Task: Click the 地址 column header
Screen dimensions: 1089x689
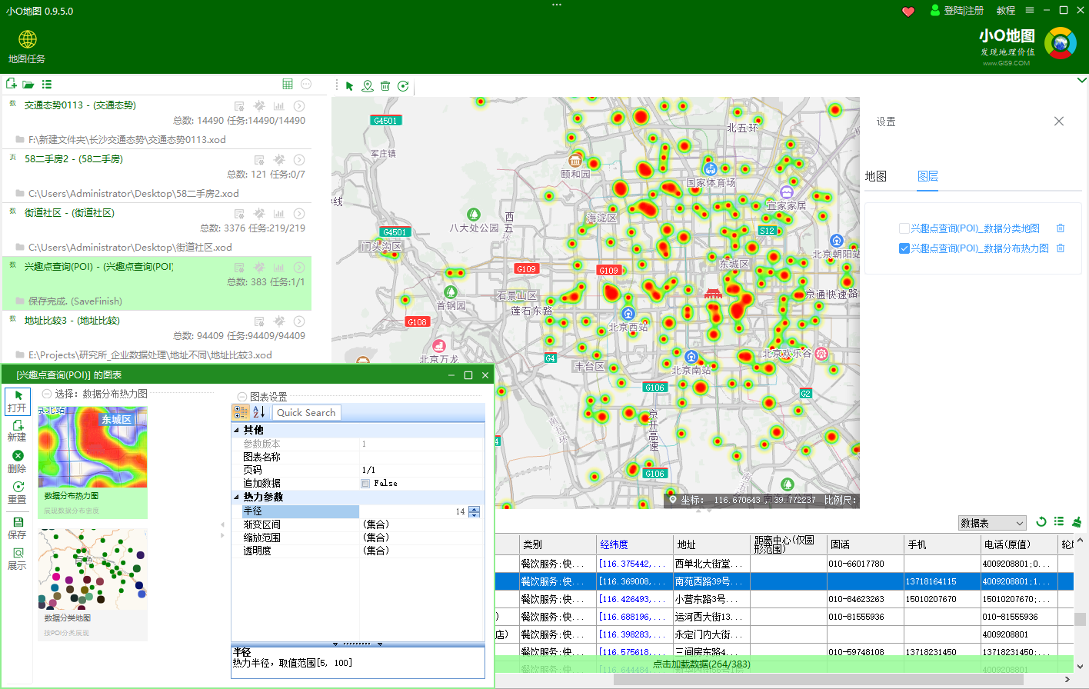Action: [711, 544]
